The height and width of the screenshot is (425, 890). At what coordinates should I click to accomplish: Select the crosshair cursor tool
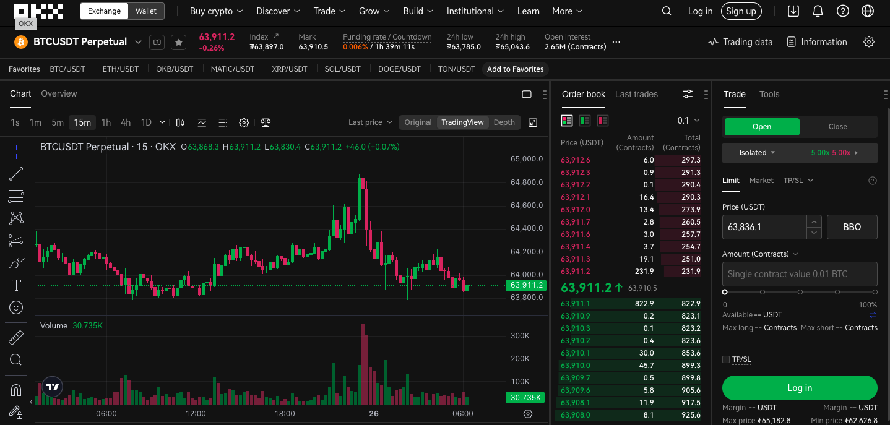coord(16,151)
